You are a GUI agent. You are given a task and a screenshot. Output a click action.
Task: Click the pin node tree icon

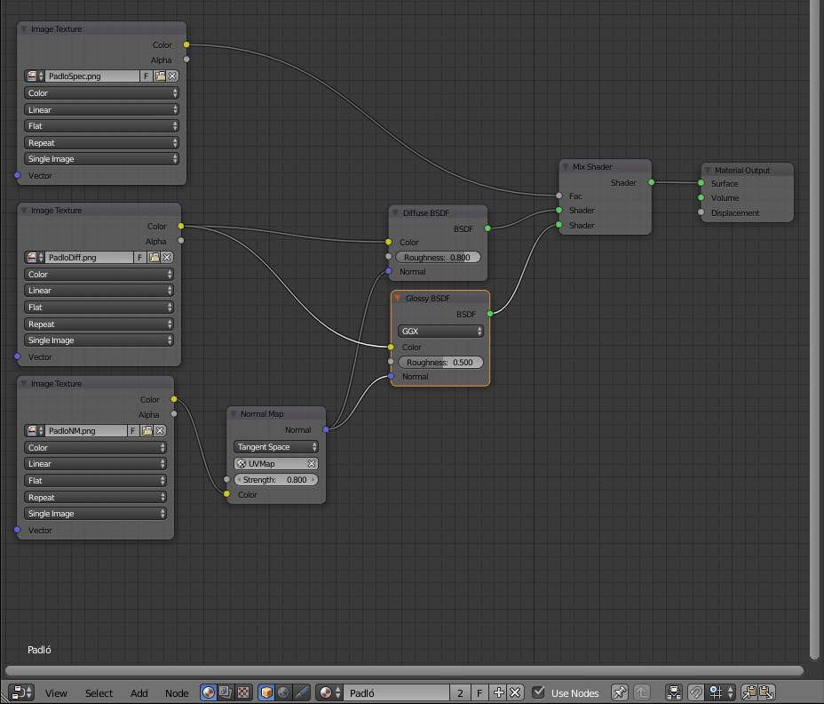pyautogui.click(x=620, y=692)
